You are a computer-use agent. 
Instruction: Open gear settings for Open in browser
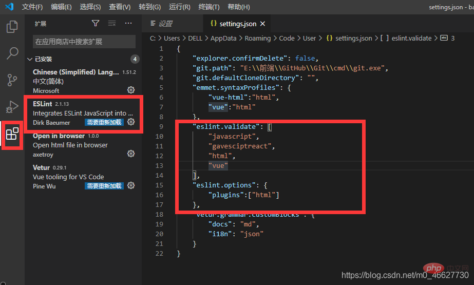131,154
